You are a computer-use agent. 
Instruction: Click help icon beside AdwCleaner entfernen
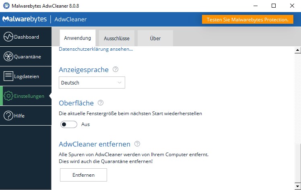137,144
